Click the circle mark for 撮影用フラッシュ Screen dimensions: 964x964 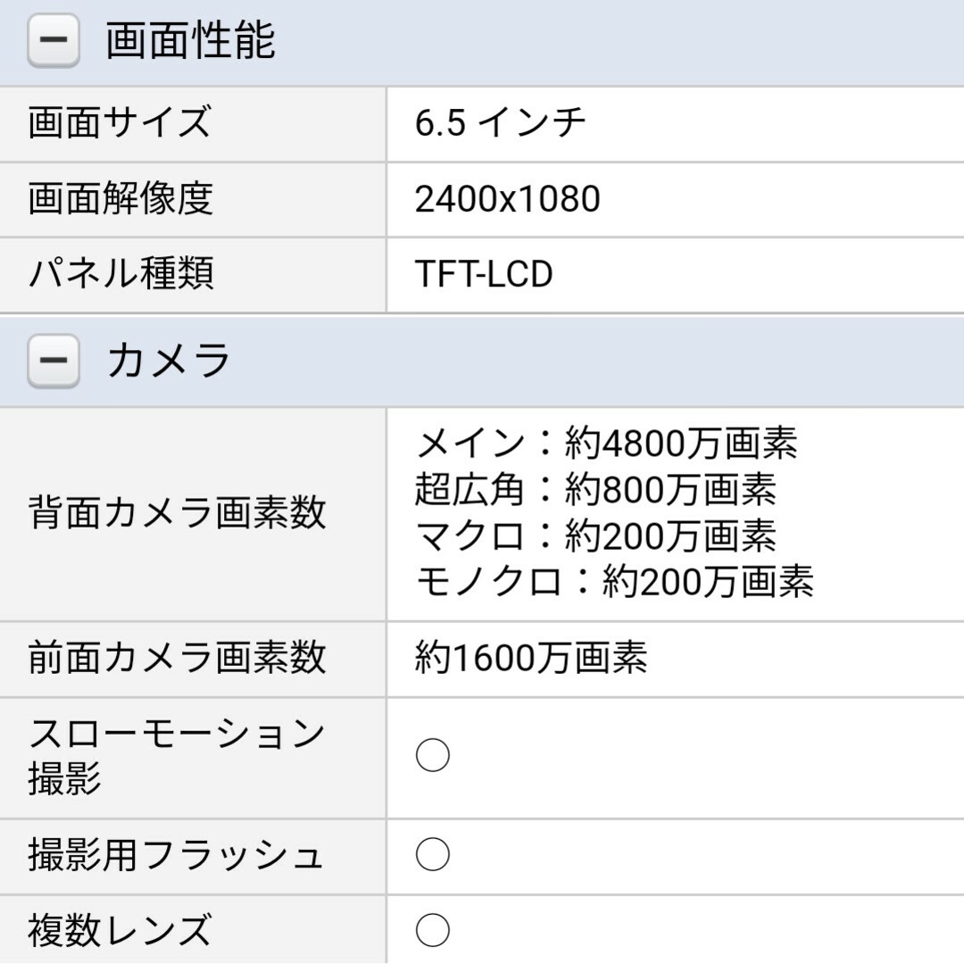click(x=433, y=854)
